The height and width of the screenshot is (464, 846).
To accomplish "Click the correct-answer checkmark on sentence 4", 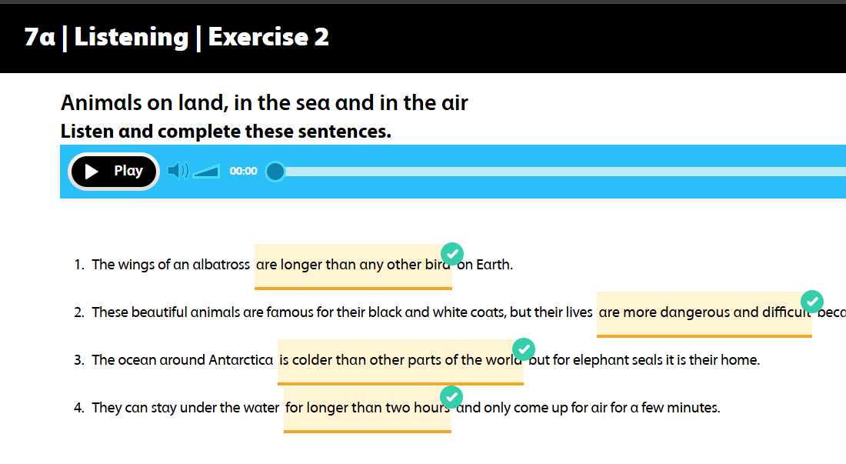I will (x=451, y=396).
